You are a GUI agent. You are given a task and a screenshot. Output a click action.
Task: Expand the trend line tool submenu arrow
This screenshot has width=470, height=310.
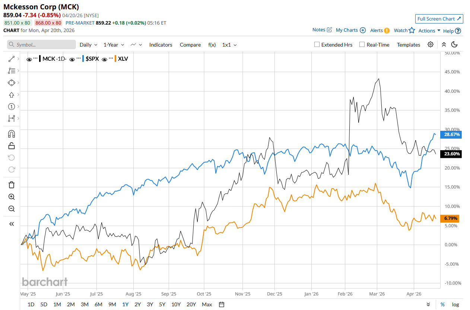(18, 59)
